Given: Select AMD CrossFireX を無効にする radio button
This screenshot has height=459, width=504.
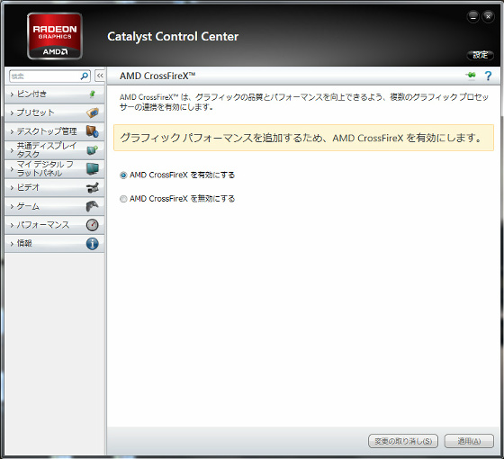Looking at the screenshot, I should pyautogui.click(x=123, y=199).
